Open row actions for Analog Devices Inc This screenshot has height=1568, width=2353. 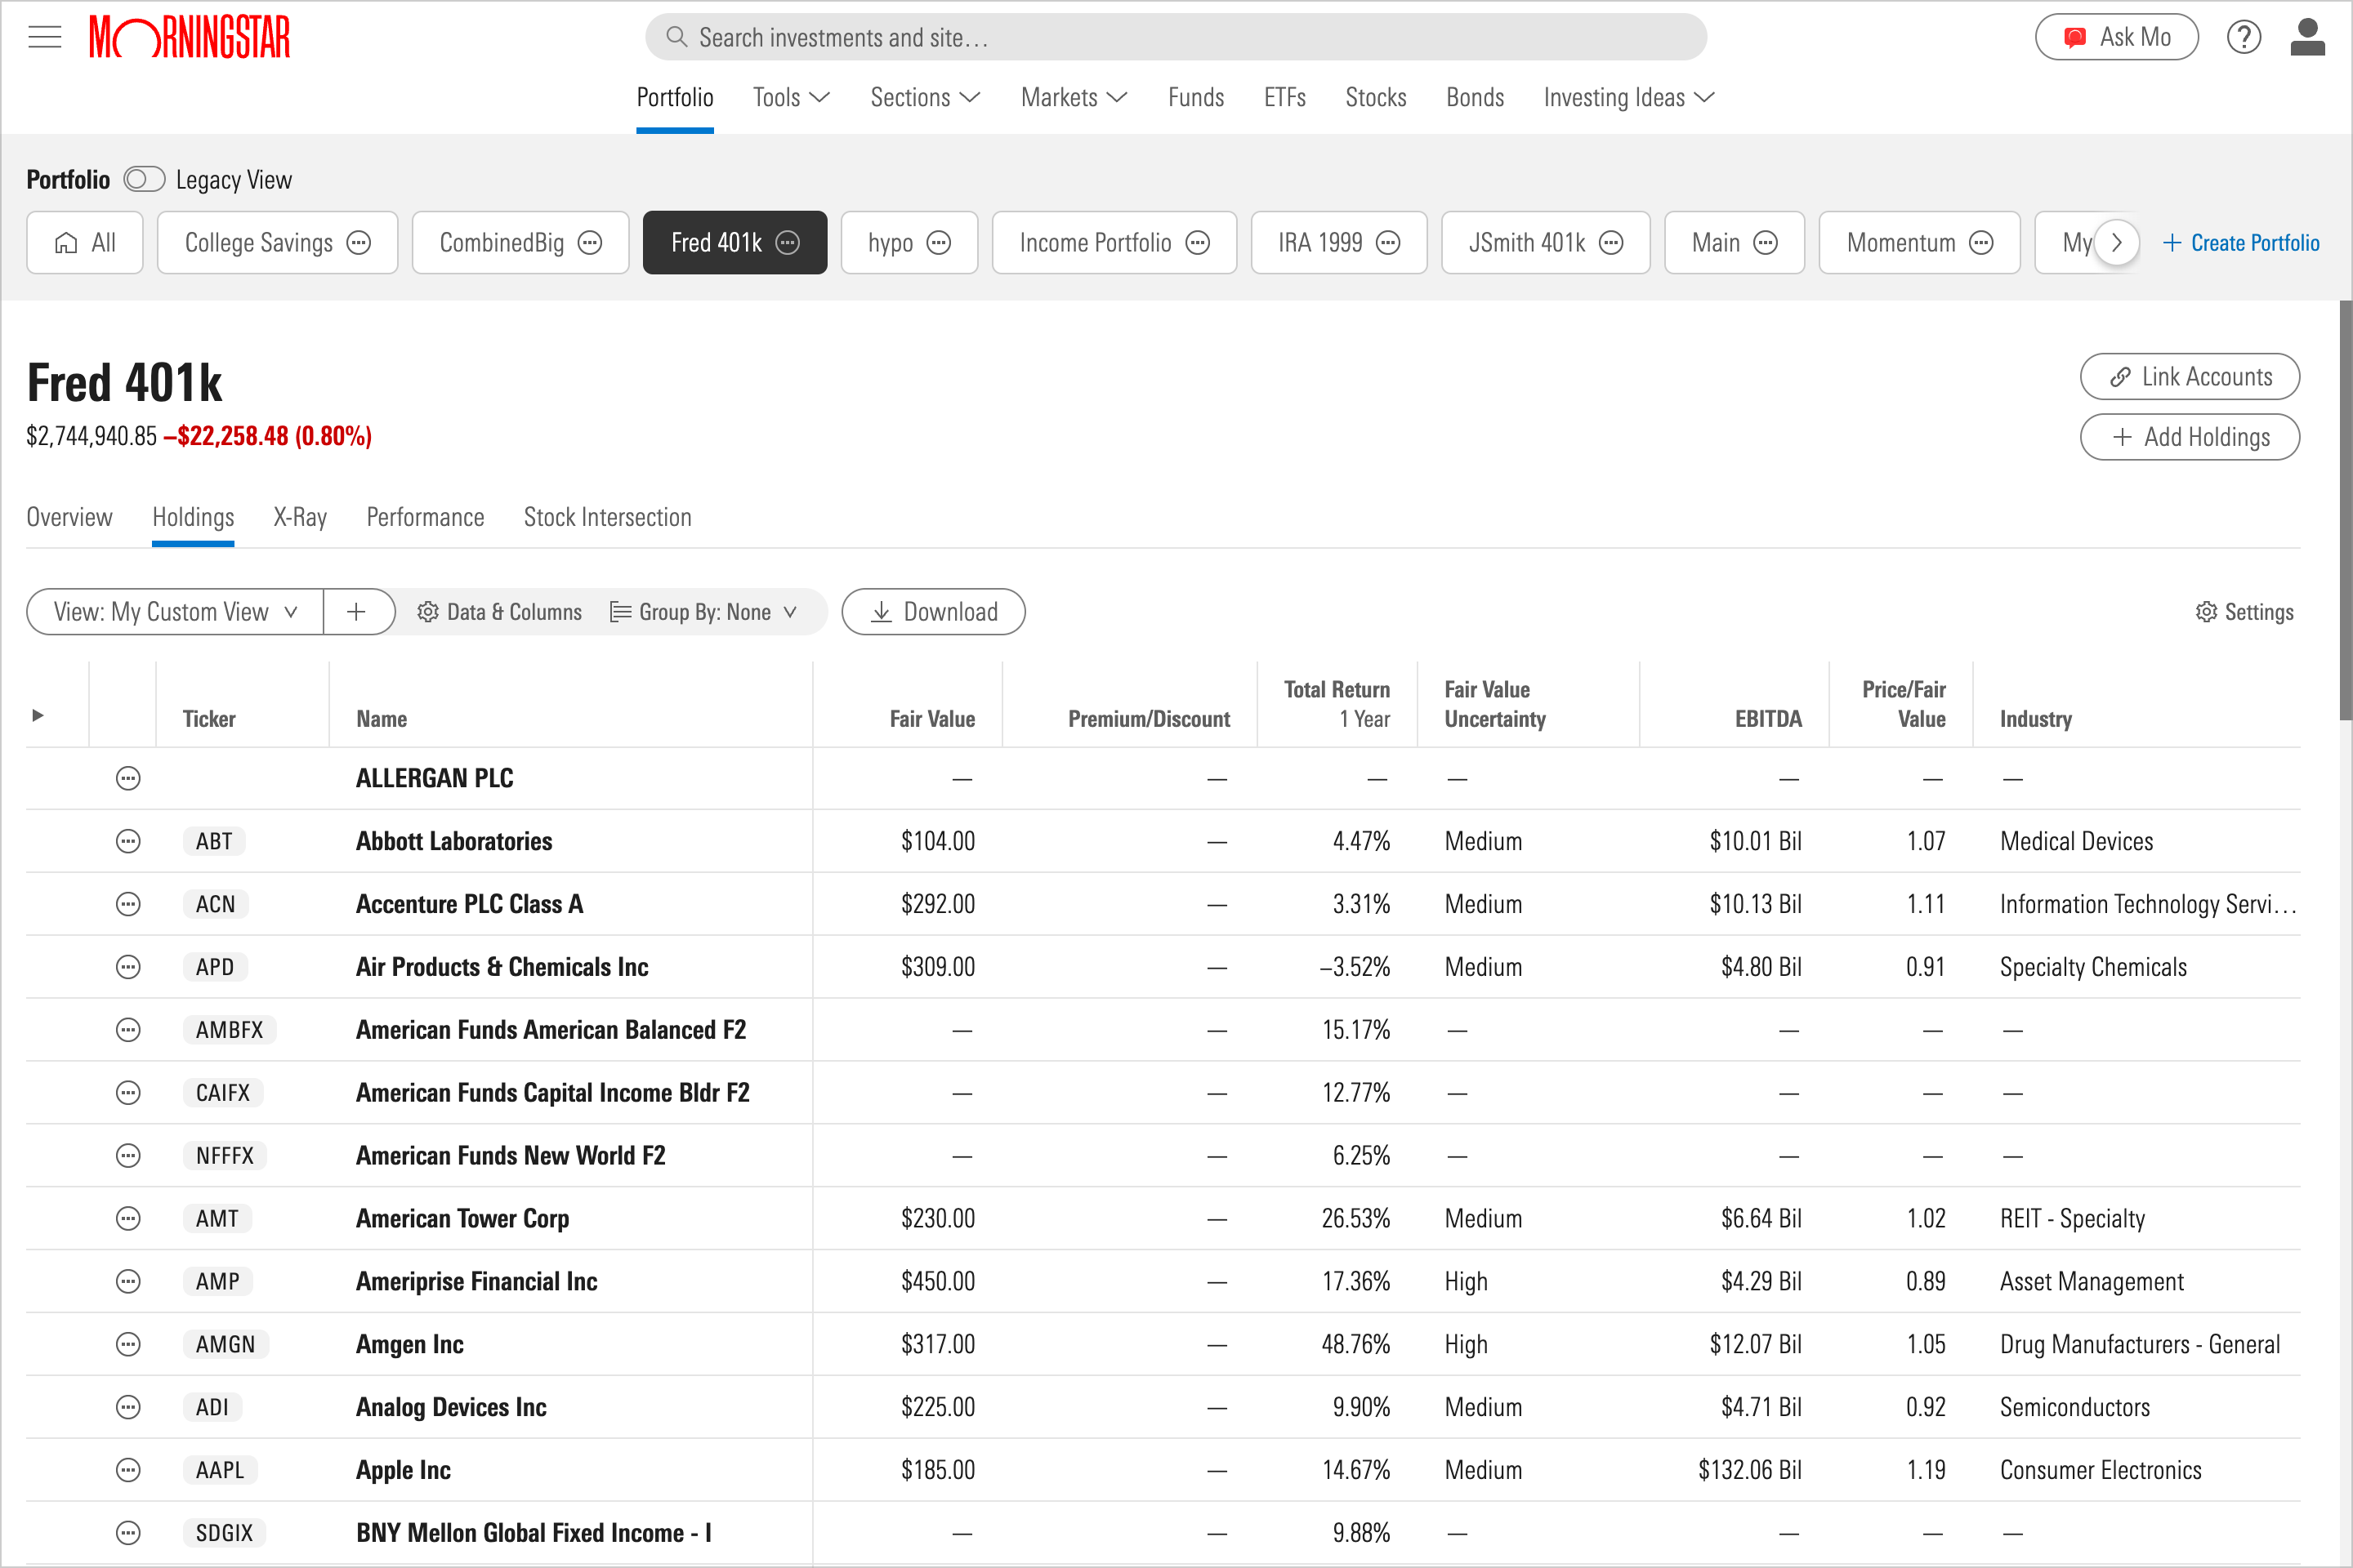pos(128,1408)
